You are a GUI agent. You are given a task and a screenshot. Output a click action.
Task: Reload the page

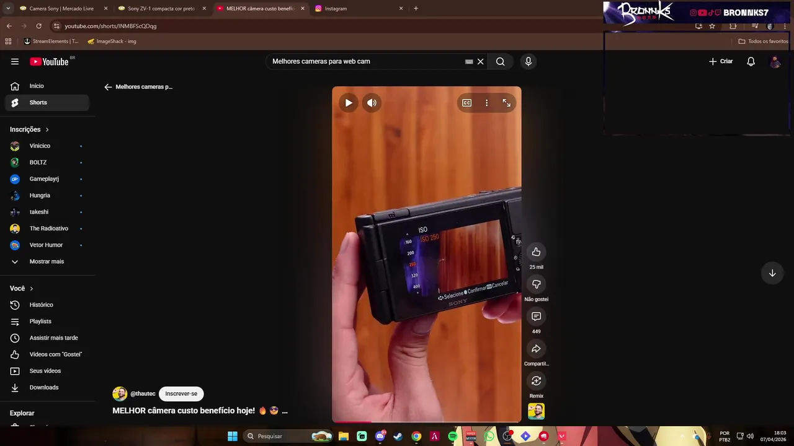[x=38, y=26]
